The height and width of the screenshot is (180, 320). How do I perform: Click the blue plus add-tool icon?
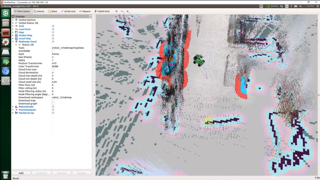(x=116, y=11)
